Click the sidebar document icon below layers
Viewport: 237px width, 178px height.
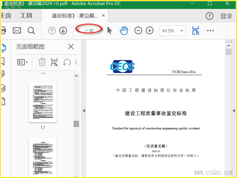[x=3, y=101]
